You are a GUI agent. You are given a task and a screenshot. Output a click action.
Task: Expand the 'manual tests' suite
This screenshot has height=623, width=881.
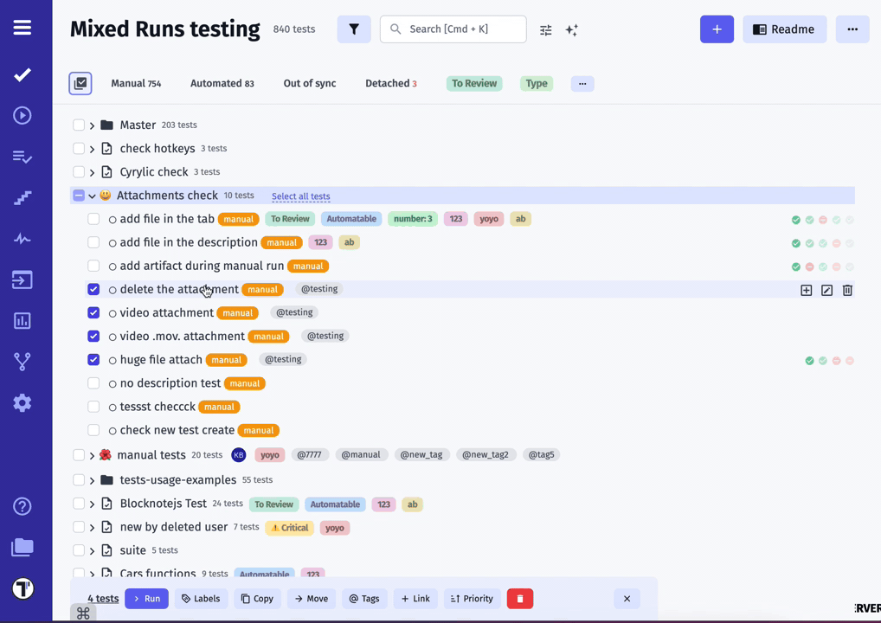(92, 456)
